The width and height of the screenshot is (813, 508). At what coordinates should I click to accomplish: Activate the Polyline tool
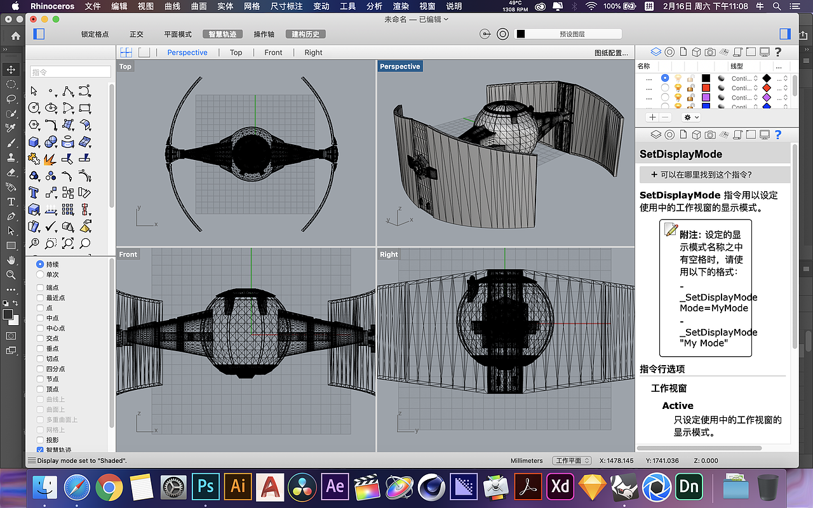point(68,91)
